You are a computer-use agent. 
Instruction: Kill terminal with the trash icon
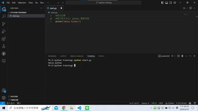182,56
